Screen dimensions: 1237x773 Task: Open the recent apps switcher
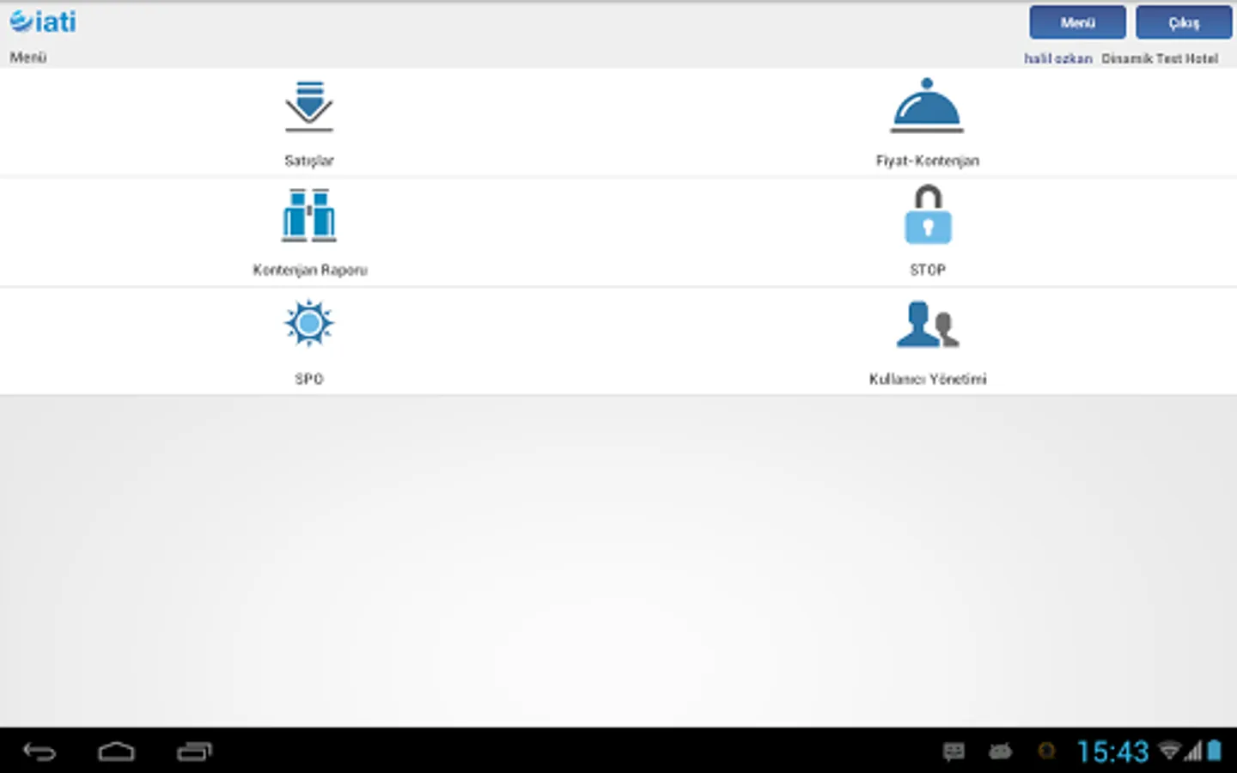(194, 752)
